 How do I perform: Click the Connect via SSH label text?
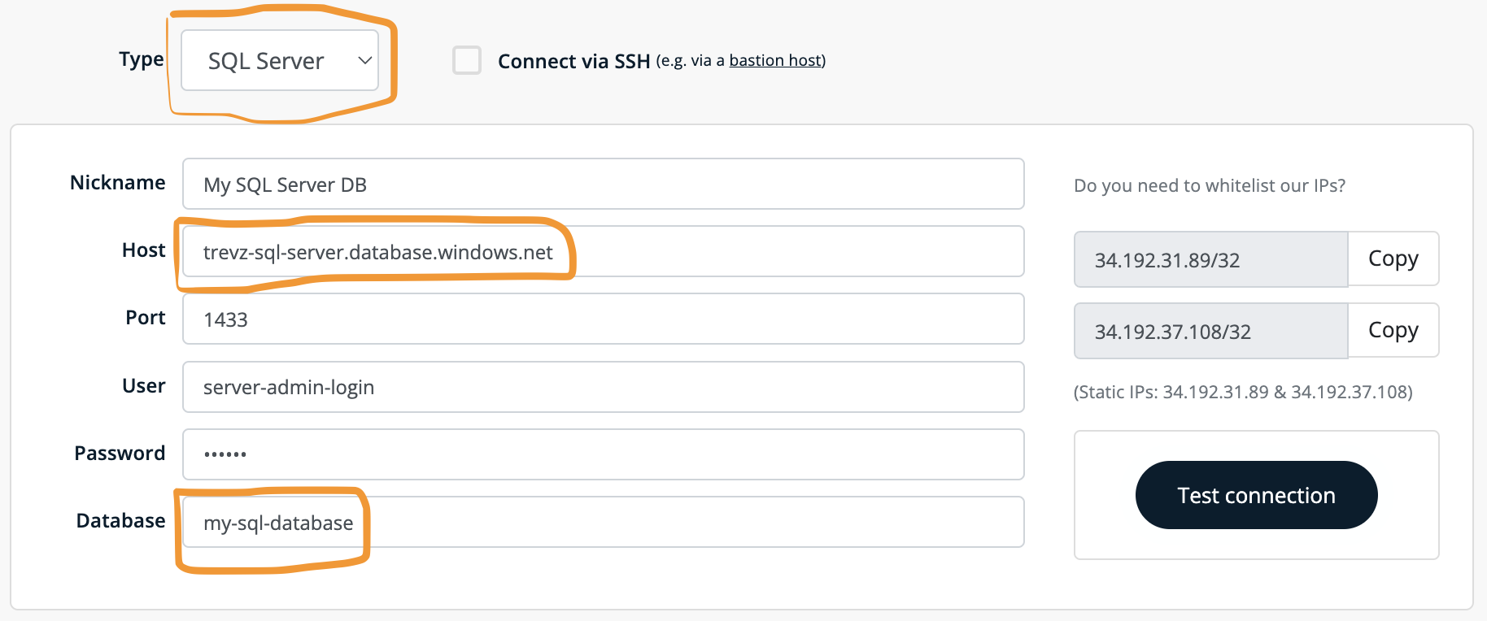[573, 61]
